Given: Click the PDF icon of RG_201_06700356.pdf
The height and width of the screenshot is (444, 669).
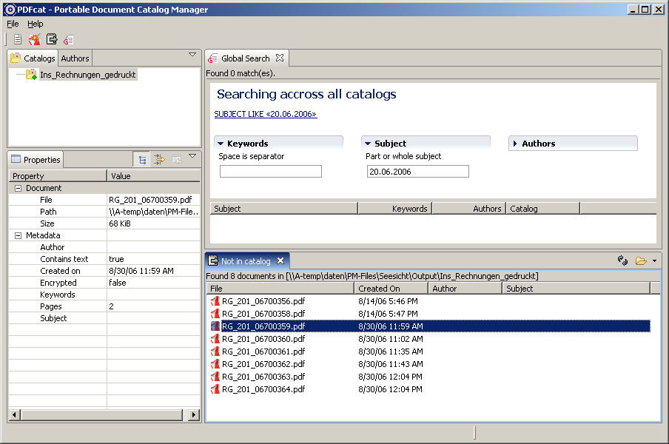Looking at the screenshot, I should [x=215, y=301].
